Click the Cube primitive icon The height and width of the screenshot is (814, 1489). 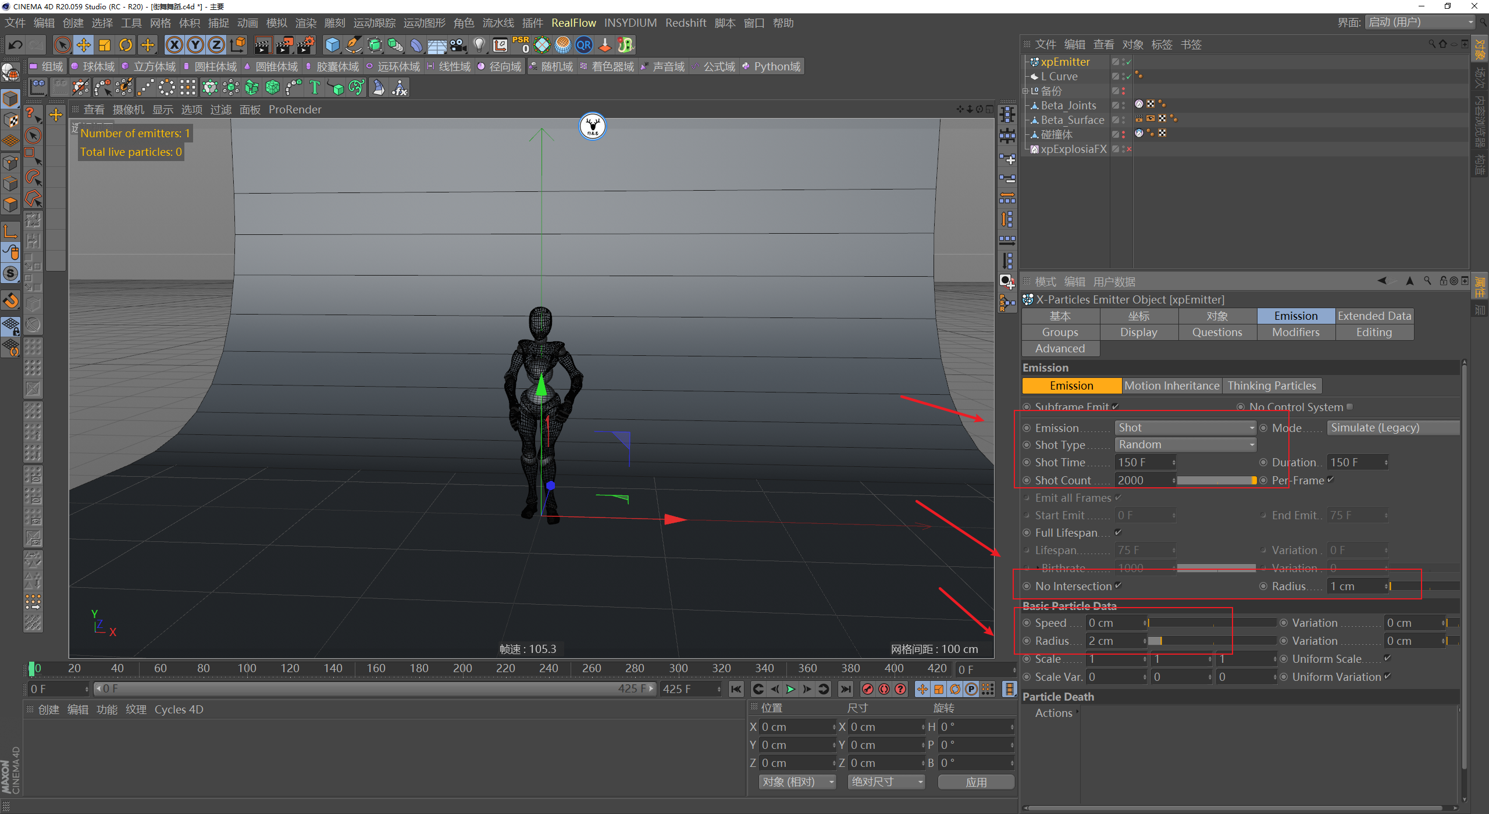[332, 45]
